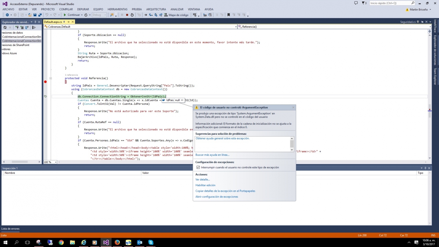The width and height of the screenshot is (439, 247).
Task: Click the SharePoint connection icon
Action: pos(27,28)
